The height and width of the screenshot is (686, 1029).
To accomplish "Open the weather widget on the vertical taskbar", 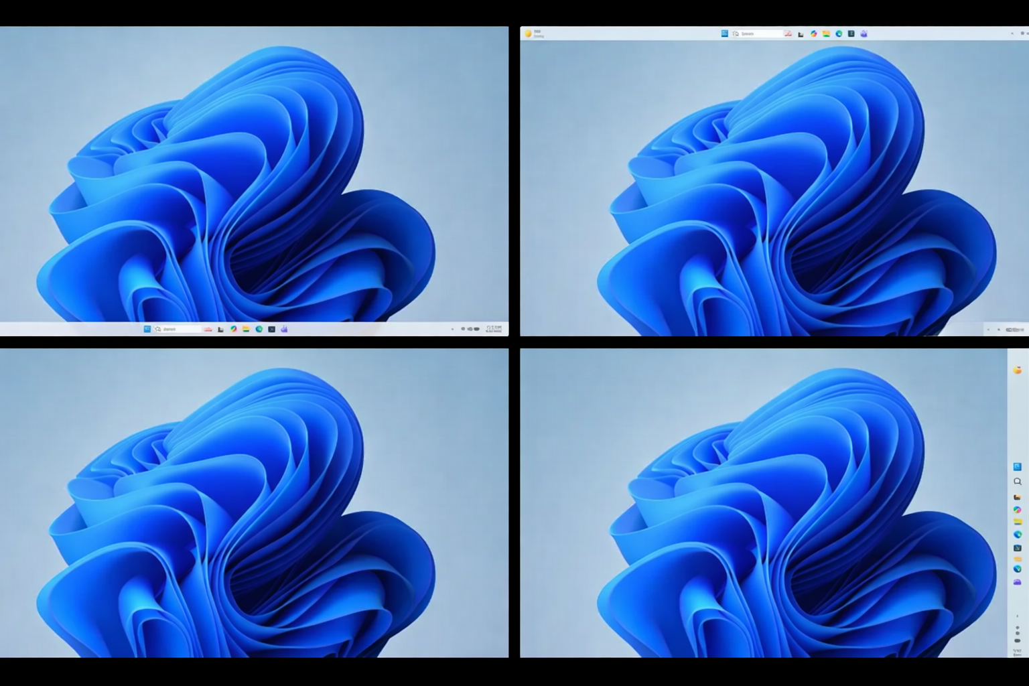I will coord(1017,370).
